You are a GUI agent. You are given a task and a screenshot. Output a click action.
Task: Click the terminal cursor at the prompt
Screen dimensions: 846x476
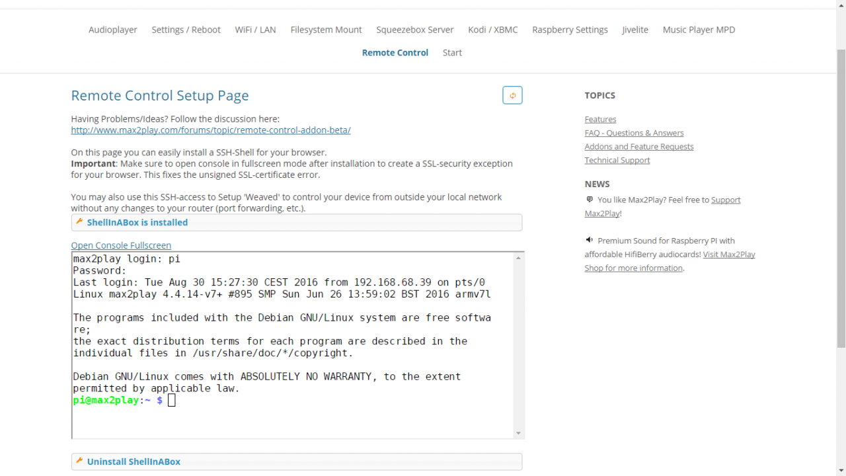172,400
